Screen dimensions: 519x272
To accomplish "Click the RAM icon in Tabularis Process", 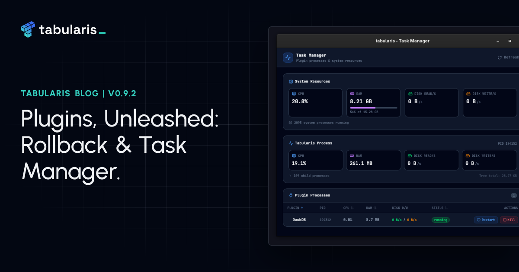I will click(x=352, y=155).
